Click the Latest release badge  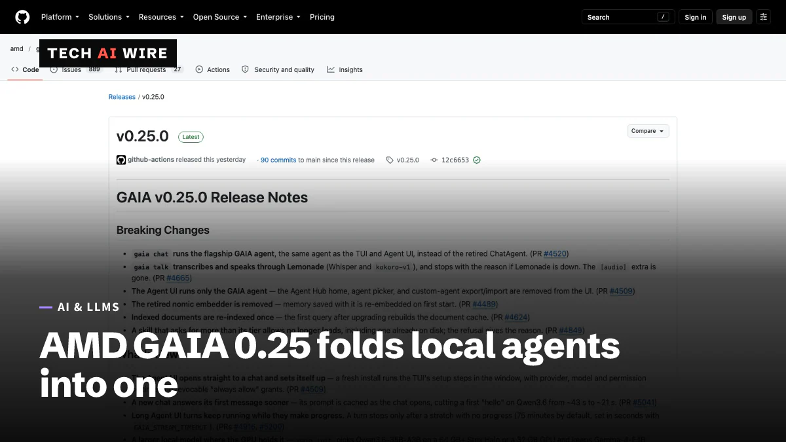(191, 137)
